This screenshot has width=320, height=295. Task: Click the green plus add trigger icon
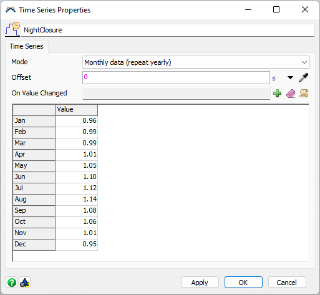point(277,93)
